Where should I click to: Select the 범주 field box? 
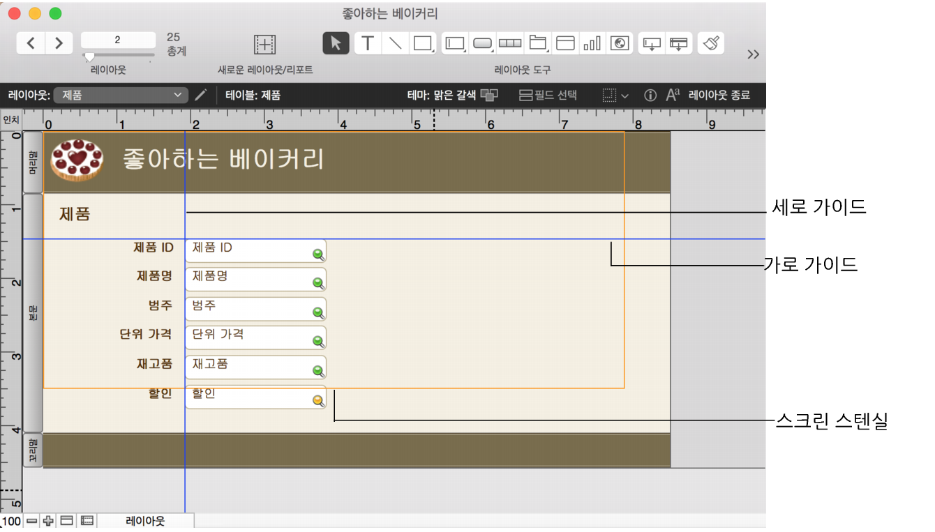click(255, 309)
